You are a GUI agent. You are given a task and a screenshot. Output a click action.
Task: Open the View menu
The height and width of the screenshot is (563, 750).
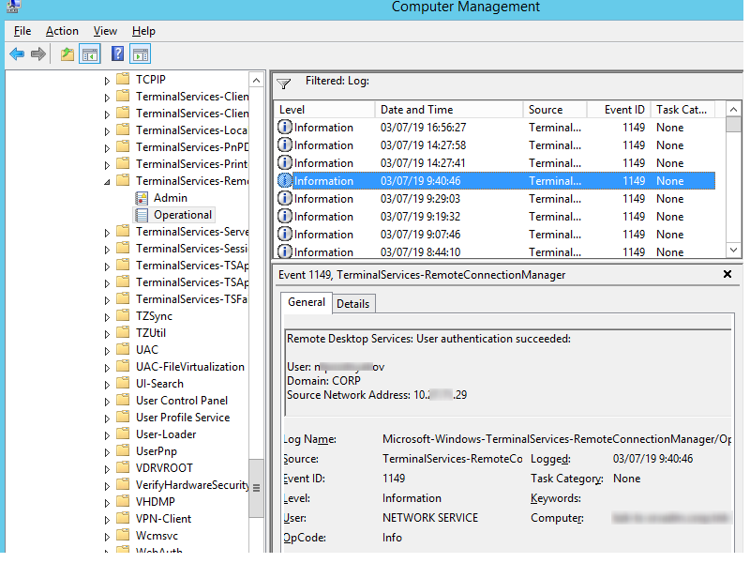coord(105,31)
